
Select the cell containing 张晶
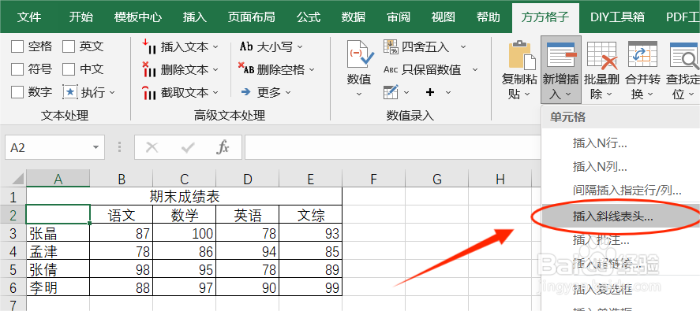[x=58, y=234]
